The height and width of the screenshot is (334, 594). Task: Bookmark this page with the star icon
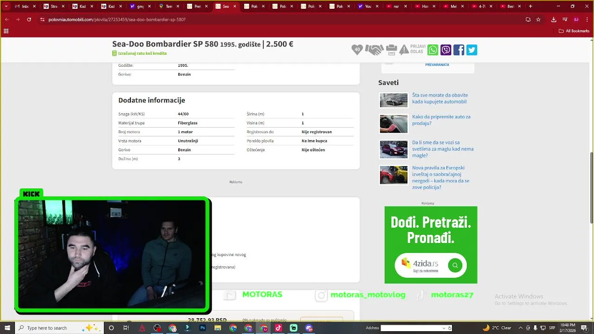pos(538,19)
